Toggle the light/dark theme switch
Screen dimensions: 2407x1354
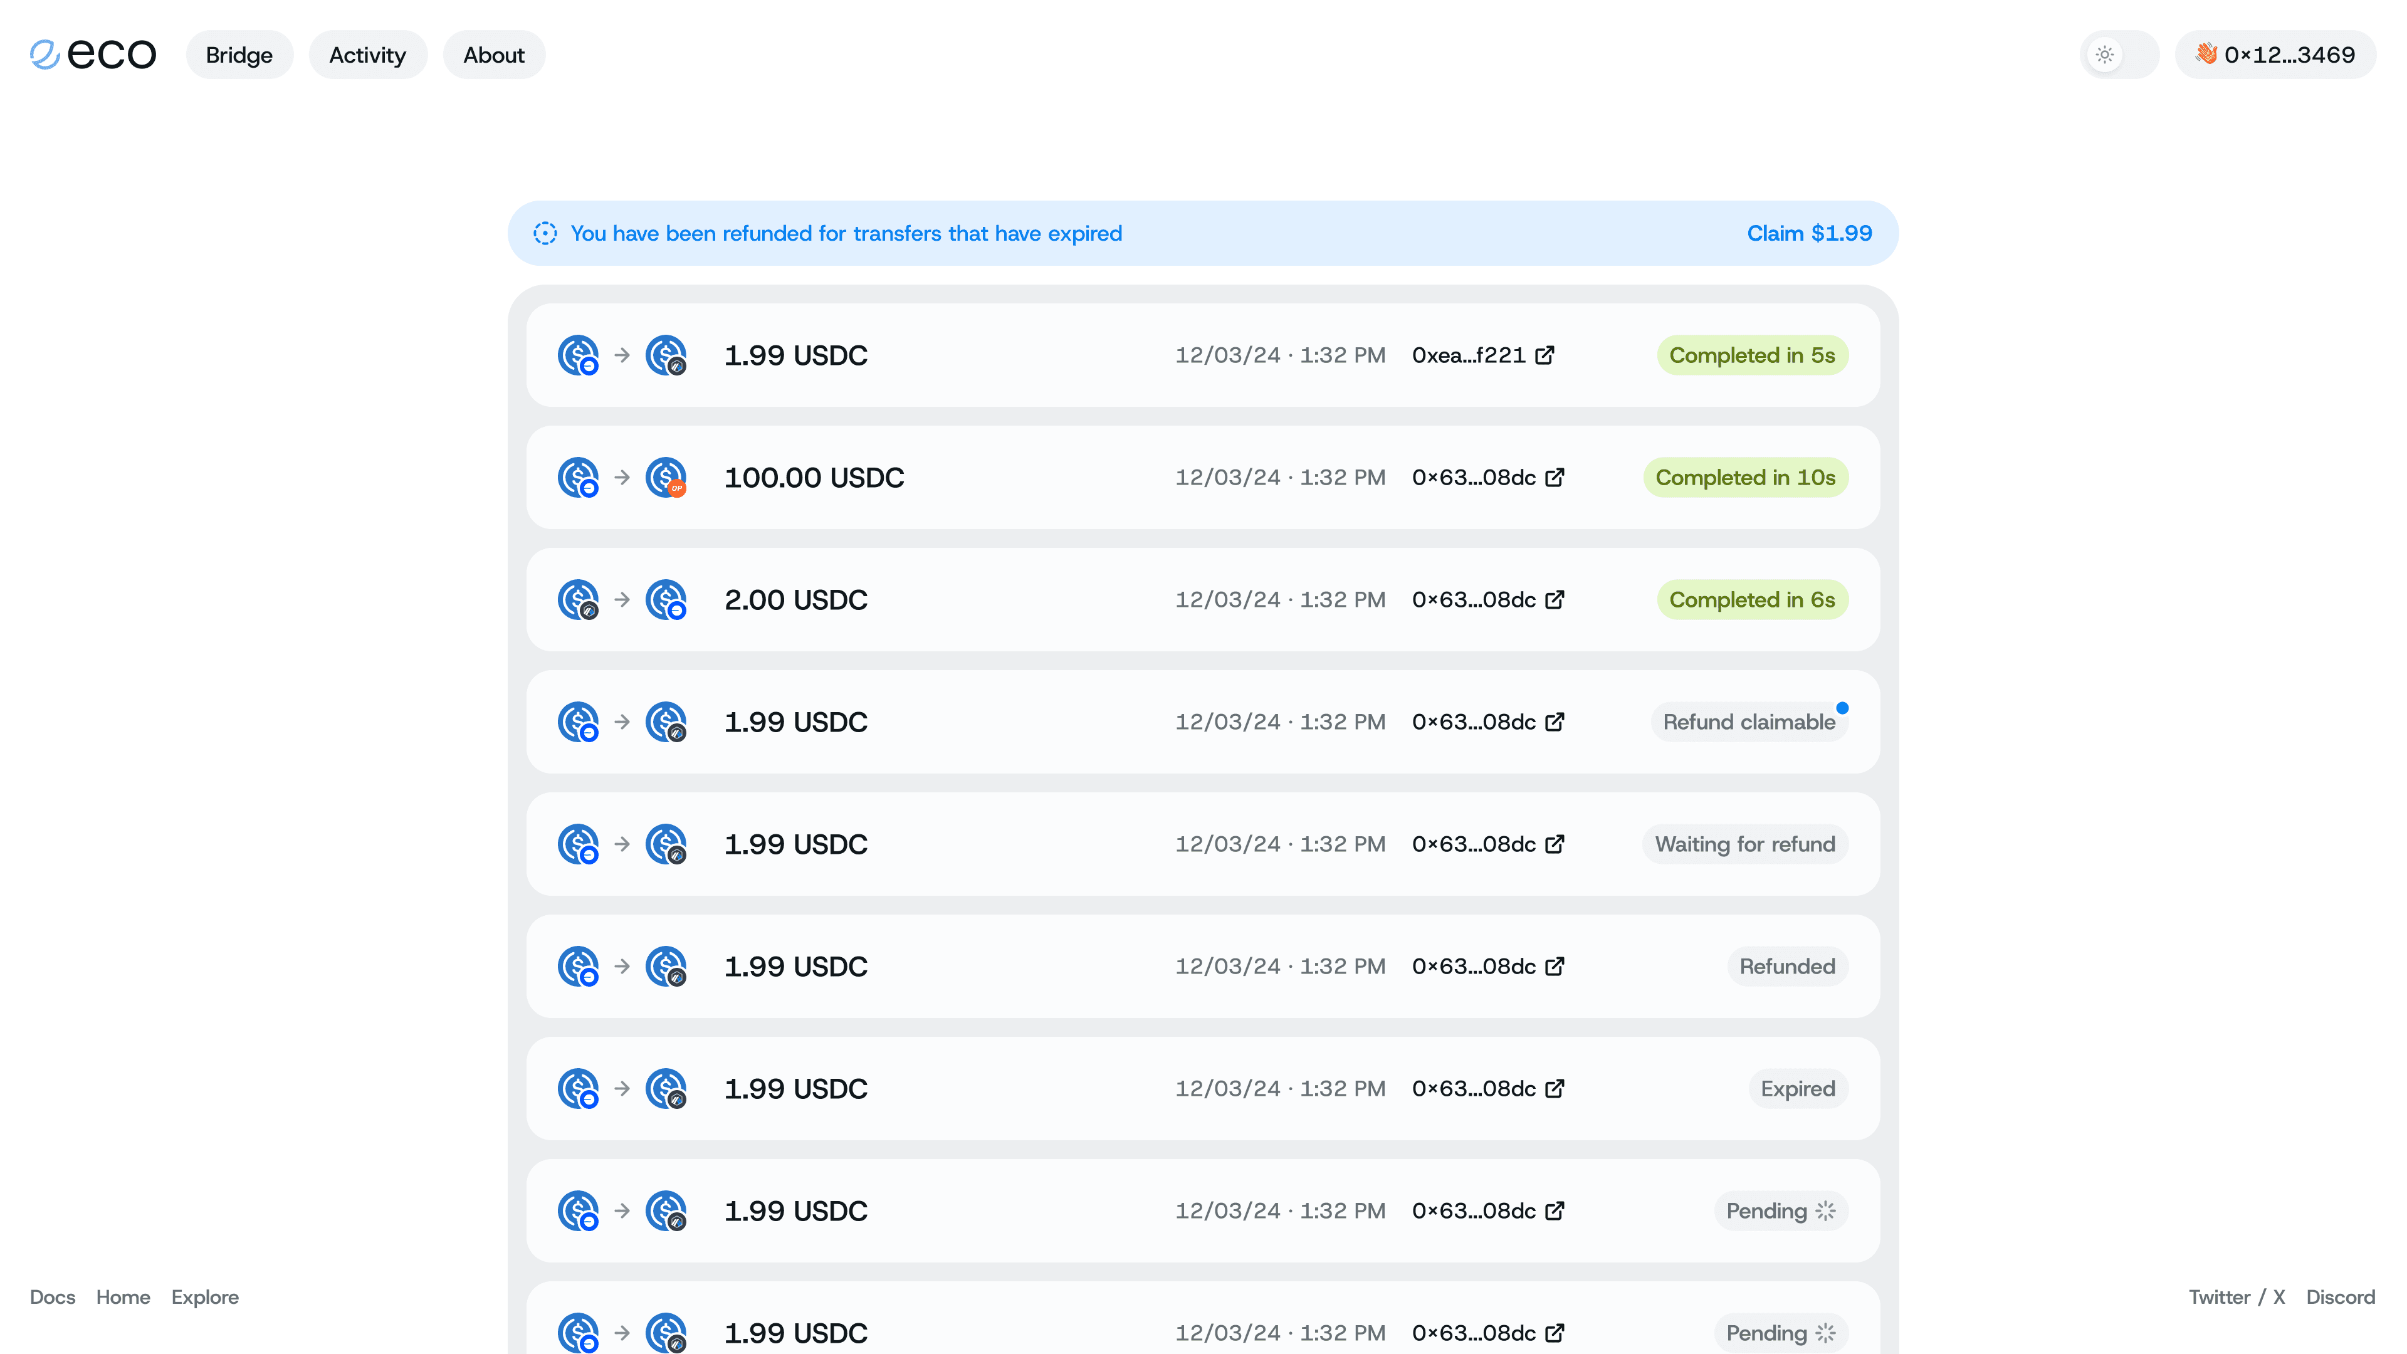point(2119,54)
